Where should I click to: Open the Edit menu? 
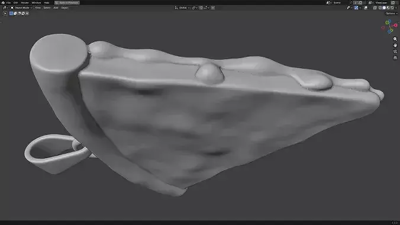coord(15,2)
